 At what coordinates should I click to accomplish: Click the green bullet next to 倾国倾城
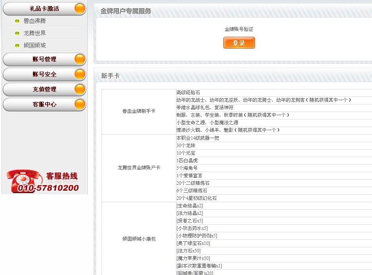point(17,46)
